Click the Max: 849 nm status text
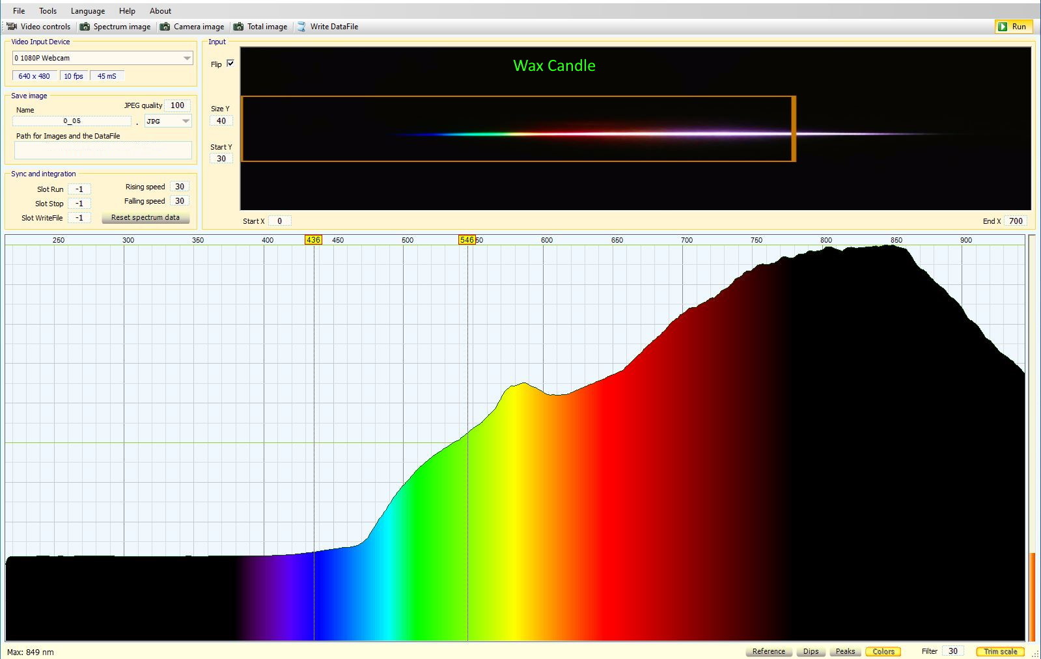 point(31,652)
